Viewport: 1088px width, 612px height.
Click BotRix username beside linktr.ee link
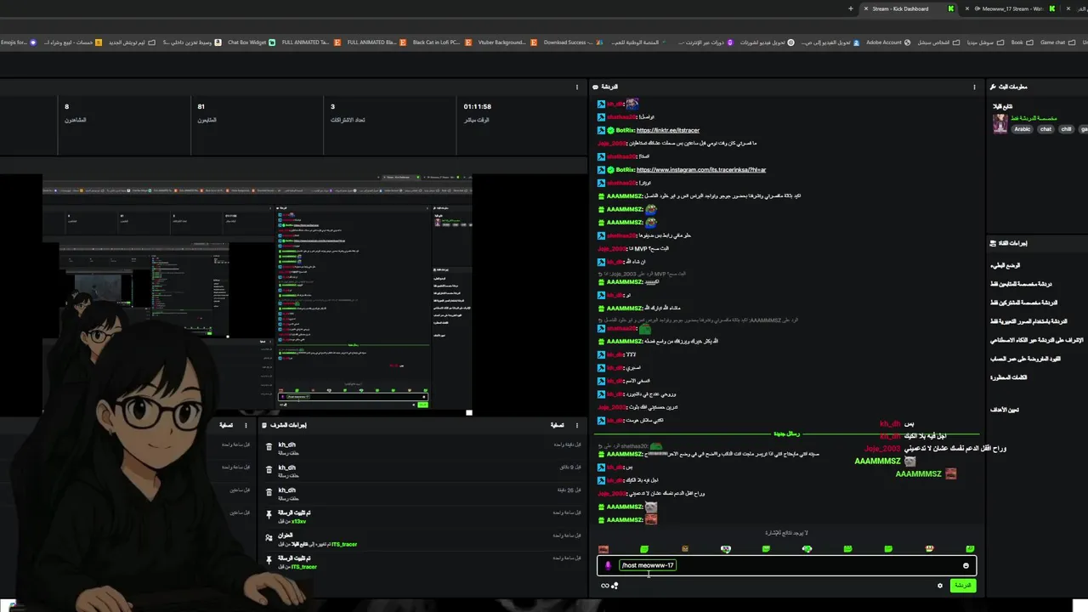(x=625, y=130)
